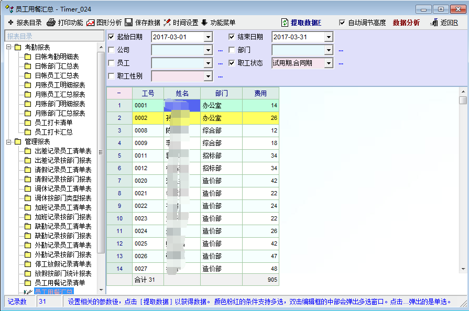Open 图形分析 chart icon

91,23
